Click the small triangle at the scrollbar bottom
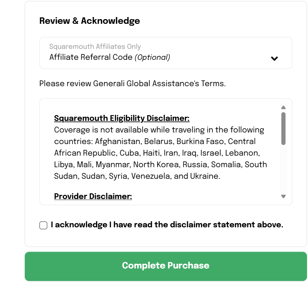The image size is (308, 290). [283, 196]
